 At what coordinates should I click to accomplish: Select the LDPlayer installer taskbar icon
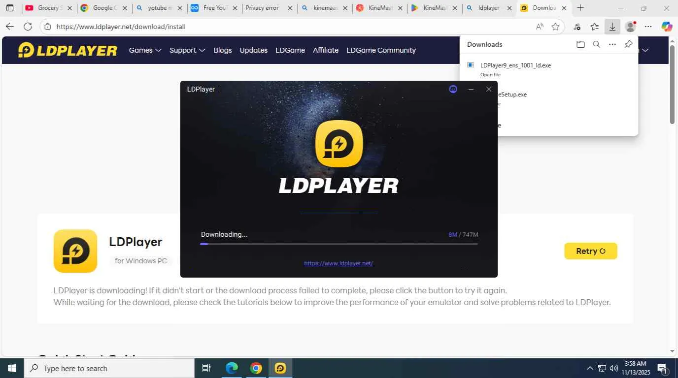coord(280,368)
